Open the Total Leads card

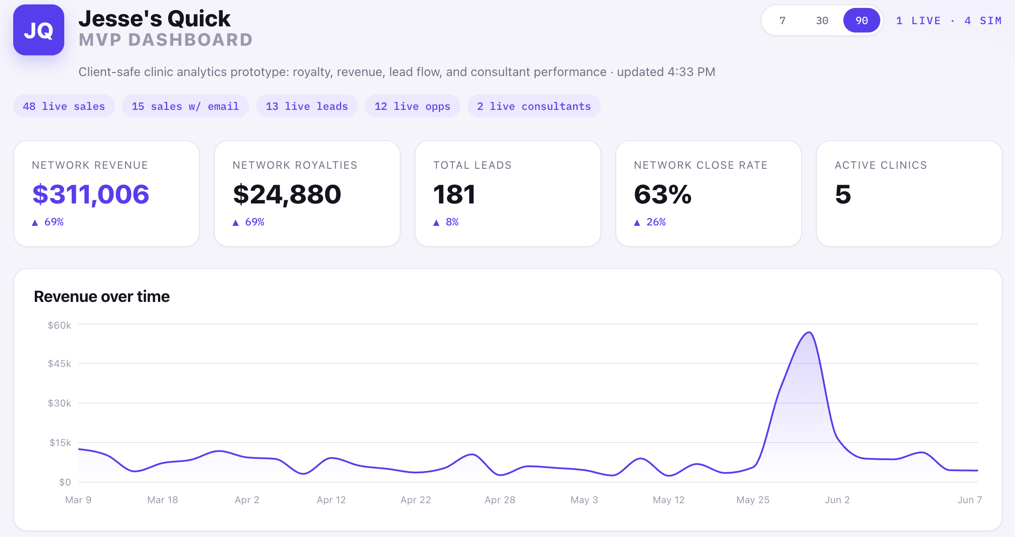508,193
